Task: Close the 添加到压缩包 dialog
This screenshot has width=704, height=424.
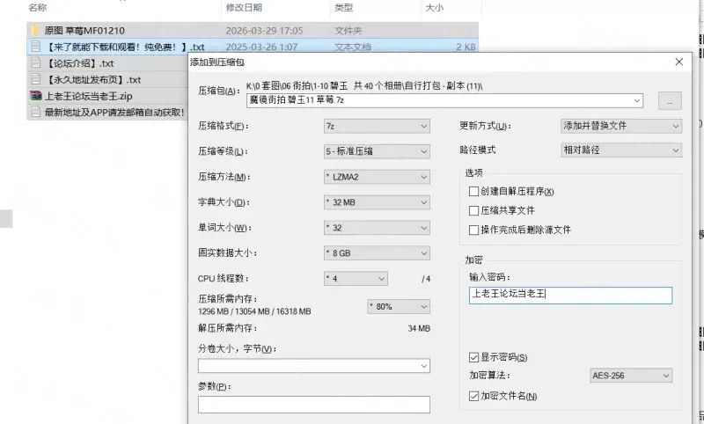Action: (678, 62)
